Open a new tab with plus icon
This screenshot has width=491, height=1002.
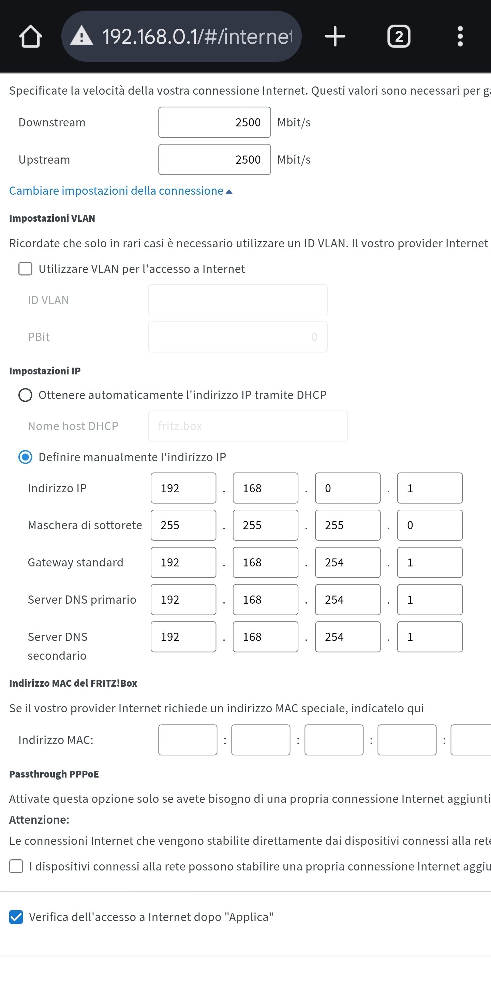pos(335,37)
